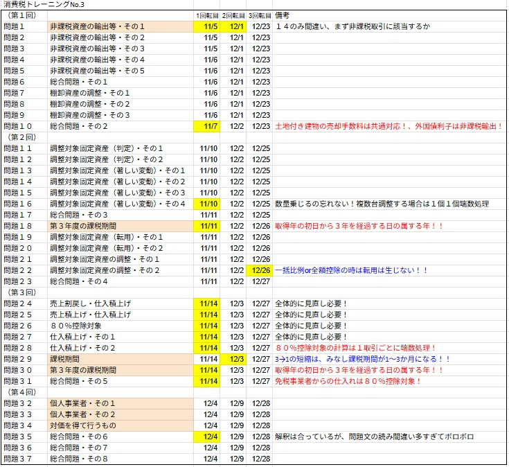Click the yellow 11/10 cell in 問題16 row
Viewport: 509px width, 467px height.
(x=207, y=204)
